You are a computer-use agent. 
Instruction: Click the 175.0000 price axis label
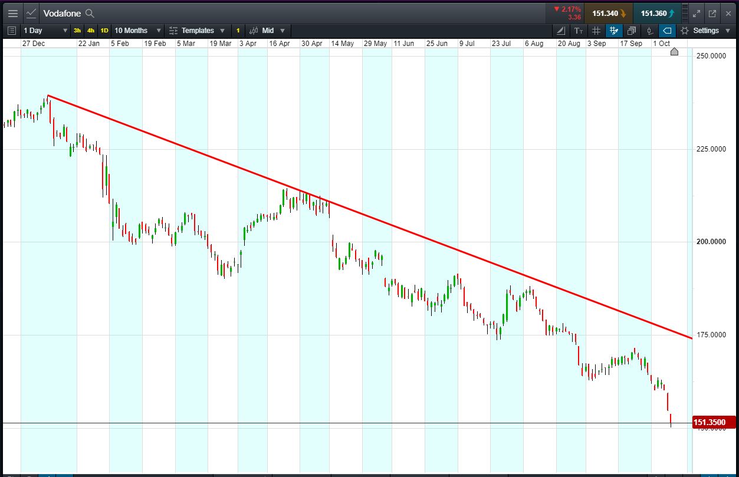pyautogui.click(x=711, y=335)
